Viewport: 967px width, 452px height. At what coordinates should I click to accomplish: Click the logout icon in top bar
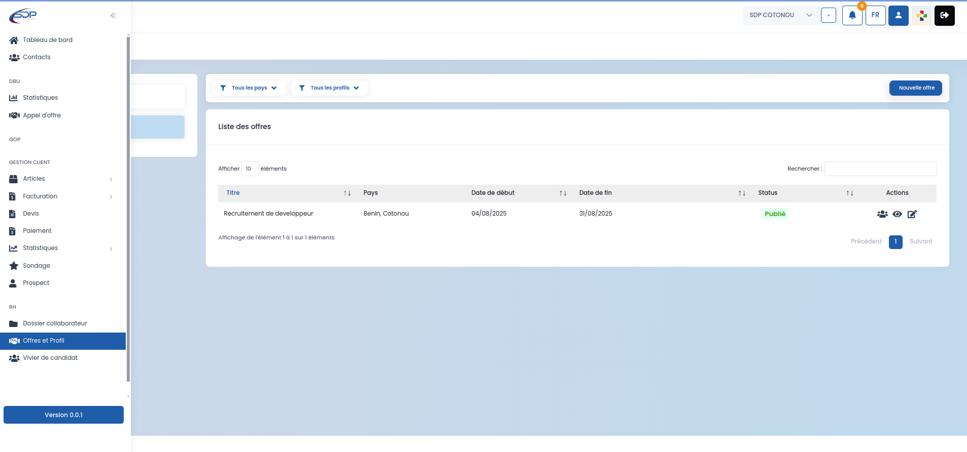click(x=944, y=15)
